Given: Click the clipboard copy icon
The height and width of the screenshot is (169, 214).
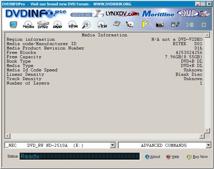Looking at the screenshot, I should 145,25.
